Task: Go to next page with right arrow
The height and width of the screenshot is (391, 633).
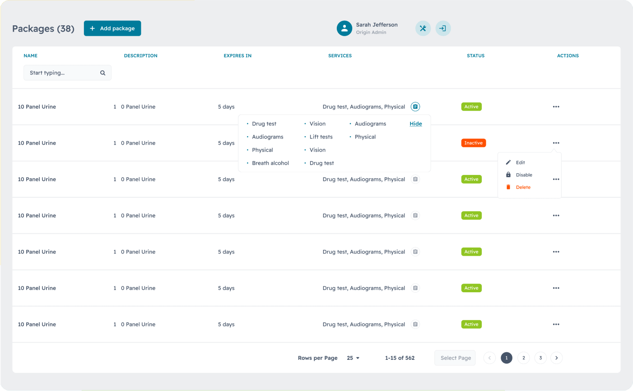Action: coord(557,358)
